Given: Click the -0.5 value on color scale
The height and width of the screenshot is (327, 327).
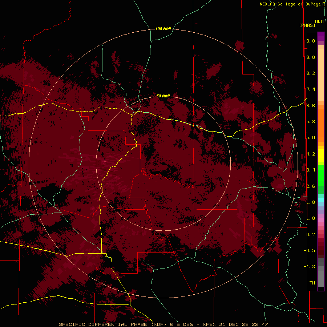Looking at the screenshot, I should click(309, 251).
